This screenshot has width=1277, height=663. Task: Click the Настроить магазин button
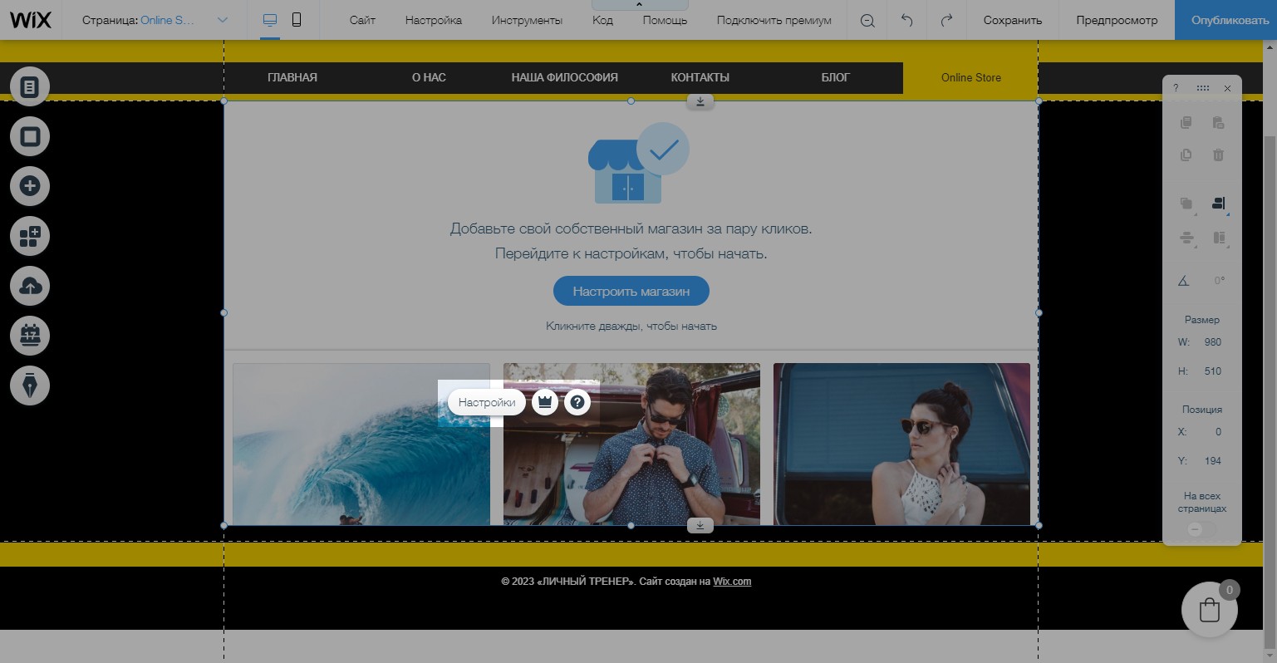coord(631,292)
